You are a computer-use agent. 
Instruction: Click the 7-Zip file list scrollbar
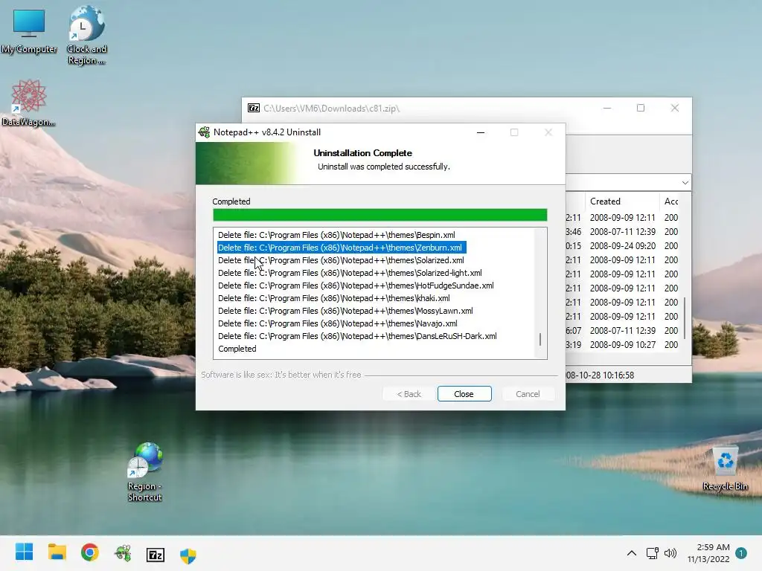coord(685,318)
